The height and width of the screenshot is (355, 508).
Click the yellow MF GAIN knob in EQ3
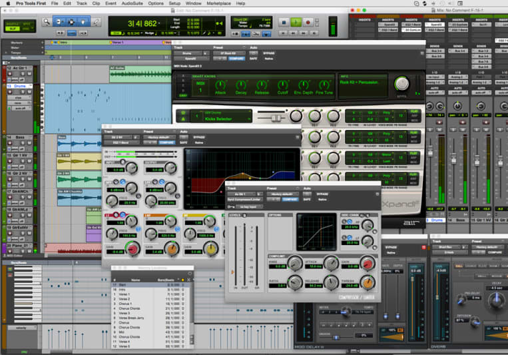click(x=211, y=249)
